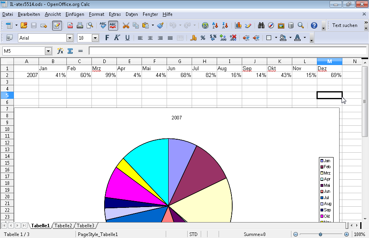This screenshot has width=369, height=238.
Task: Insert Hyperlink globe icon
Action: click(x=205, y=25)
